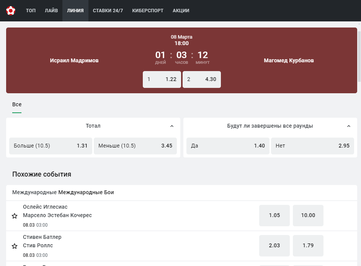Open the ЛАЙВ menu item

coord(51,11)
